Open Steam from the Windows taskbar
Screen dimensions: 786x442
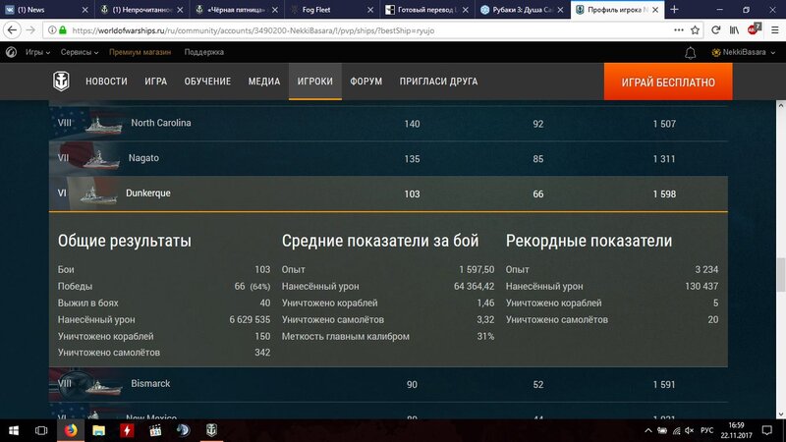tap(183, 430)
